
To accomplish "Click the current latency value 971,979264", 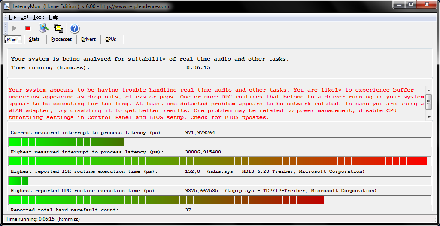I will 200,133.
